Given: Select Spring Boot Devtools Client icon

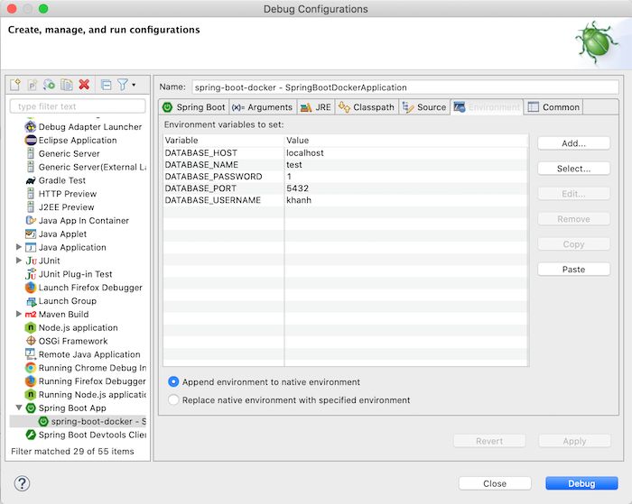Looking at the screenshot, I should tap(31, 435).
